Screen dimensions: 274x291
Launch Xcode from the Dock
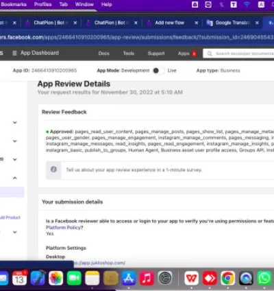tap(38, 278)
